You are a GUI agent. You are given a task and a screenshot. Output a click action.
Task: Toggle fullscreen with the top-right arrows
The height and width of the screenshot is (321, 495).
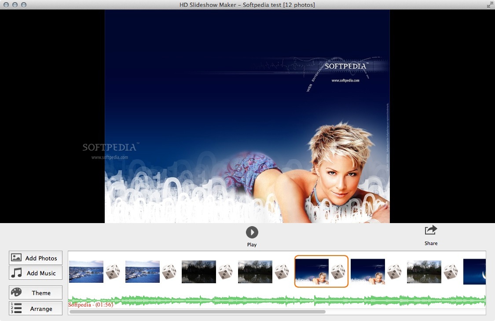[490, 5]
